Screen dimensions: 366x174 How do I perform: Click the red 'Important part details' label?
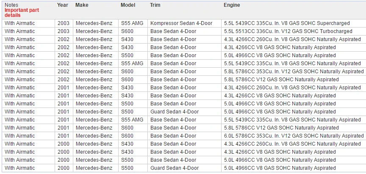click(x=22, y=13)
